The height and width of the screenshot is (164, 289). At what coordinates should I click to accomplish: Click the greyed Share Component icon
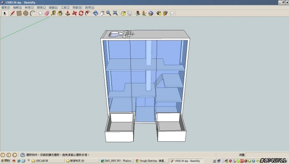(x=172, y=13)
